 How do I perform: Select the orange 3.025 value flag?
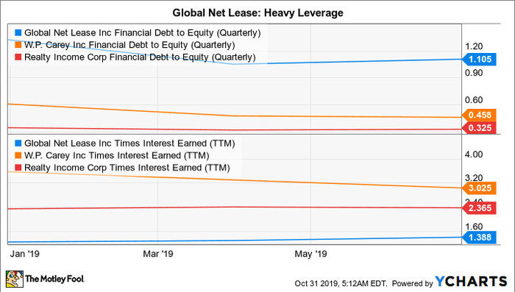pyautogui.click(x=479, y=188)
